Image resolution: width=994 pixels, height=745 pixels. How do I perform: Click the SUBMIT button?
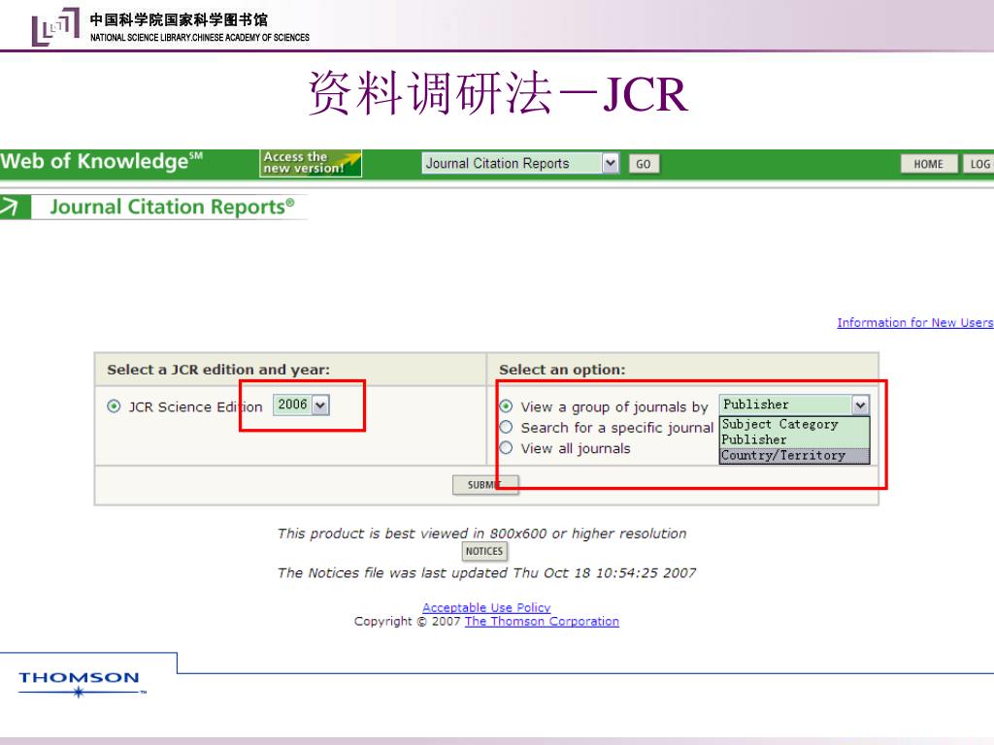pyautogui.click(x=485, y=485)
